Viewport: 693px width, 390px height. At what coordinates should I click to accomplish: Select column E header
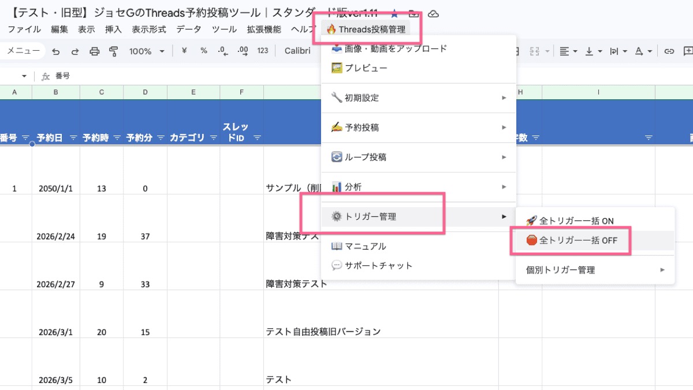pos(193,92)
